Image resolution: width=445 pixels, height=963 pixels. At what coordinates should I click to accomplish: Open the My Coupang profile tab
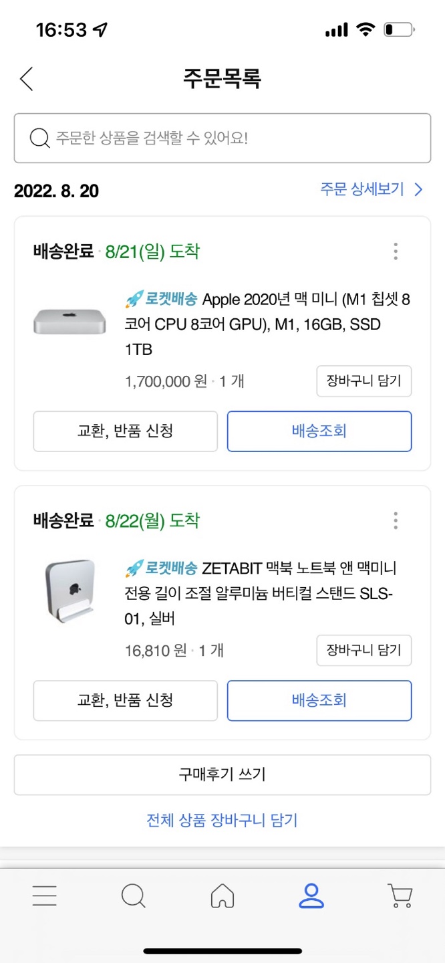click(311, 895)
